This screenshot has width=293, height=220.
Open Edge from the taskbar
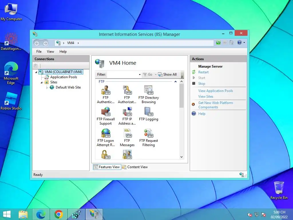pyautogui.click(x=41, y=214)
